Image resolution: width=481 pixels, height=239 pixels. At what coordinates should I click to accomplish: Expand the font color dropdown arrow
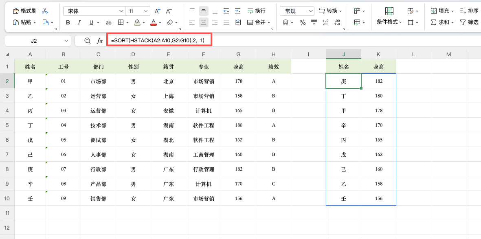pos(160,23)
